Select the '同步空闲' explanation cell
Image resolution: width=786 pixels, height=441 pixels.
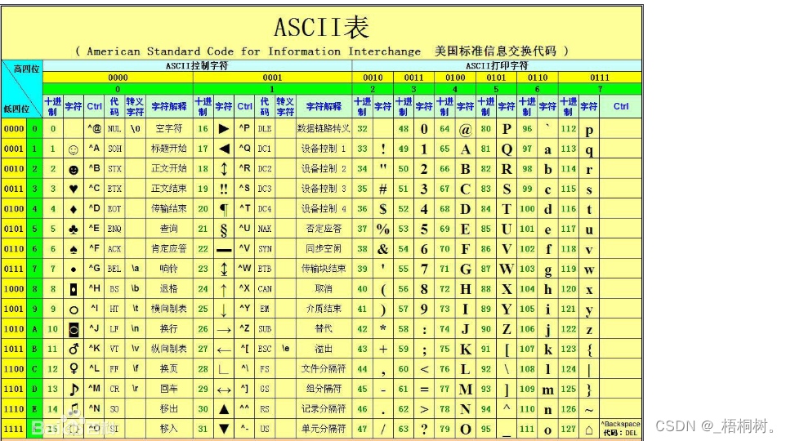click(x=324, y=249)
